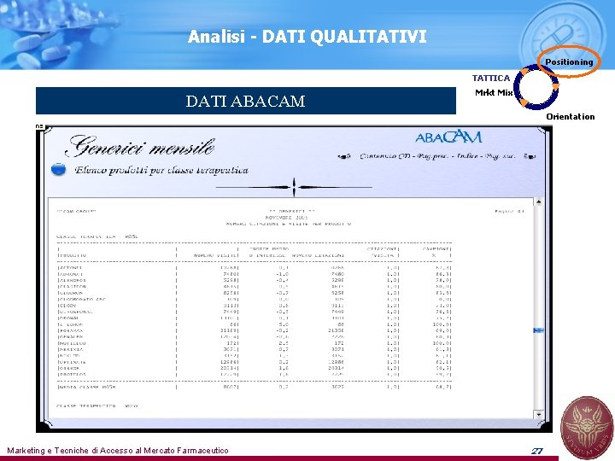
Task: Click the report scrollbar down arrow
Action: coord(538,414)
